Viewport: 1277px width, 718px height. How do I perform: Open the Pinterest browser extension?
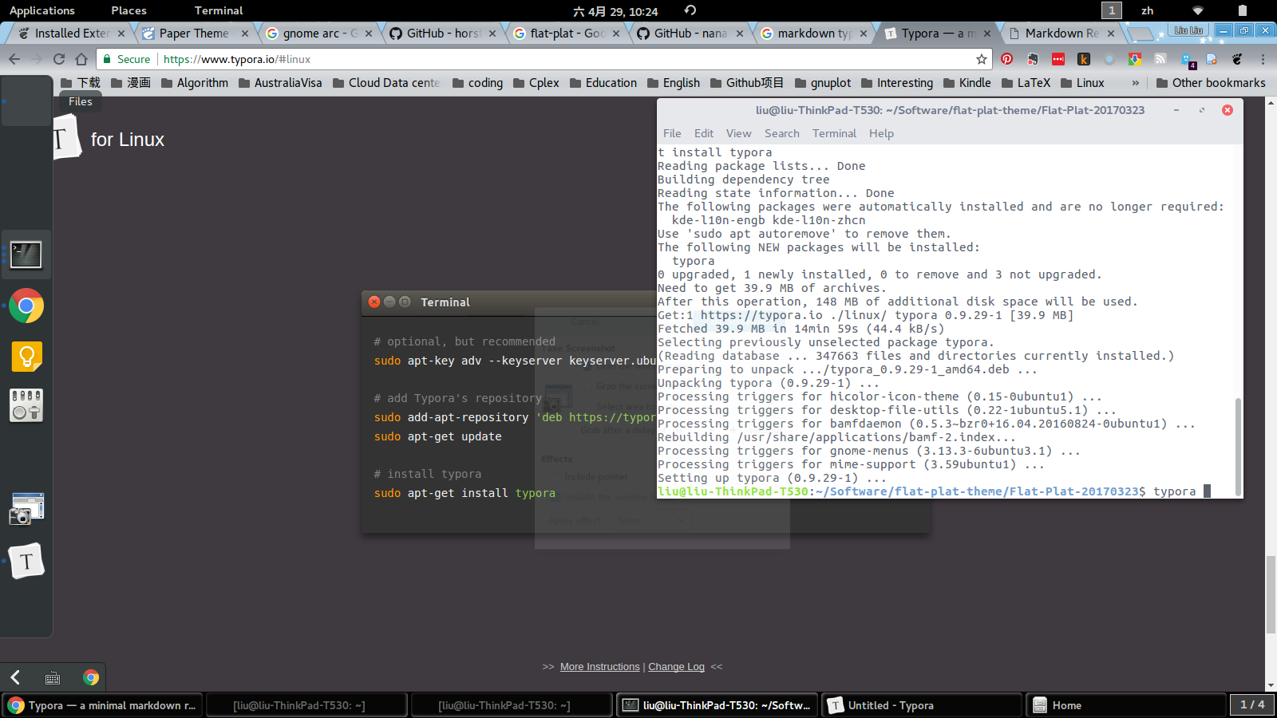click(1008, 59)
